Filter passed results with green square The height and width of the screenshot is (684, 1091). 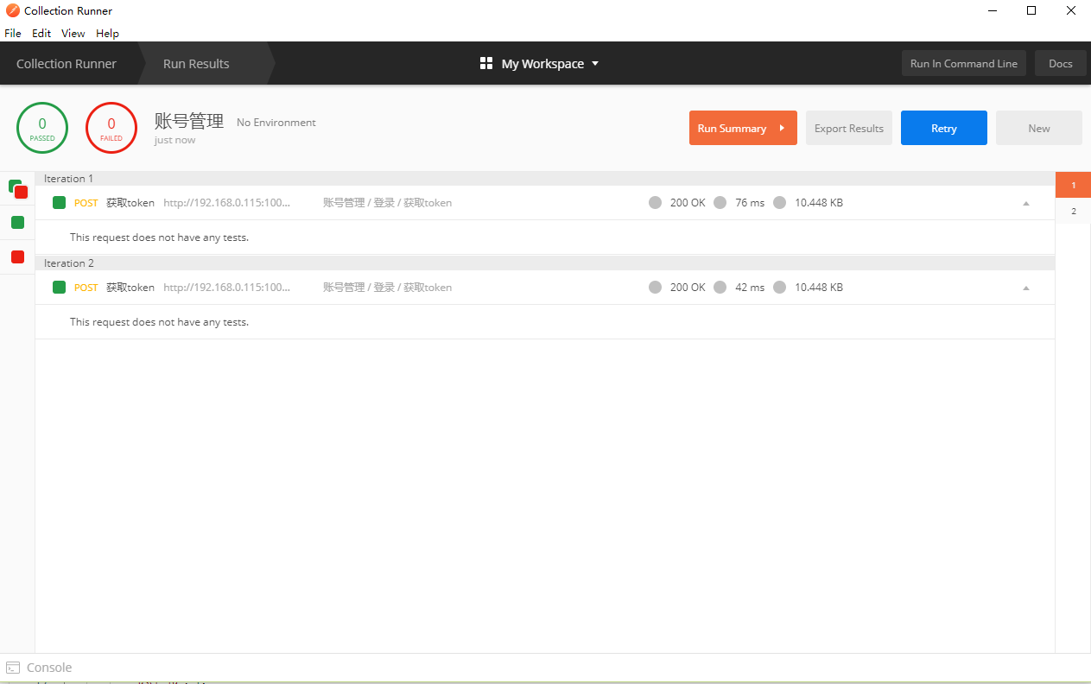[17, 223]
